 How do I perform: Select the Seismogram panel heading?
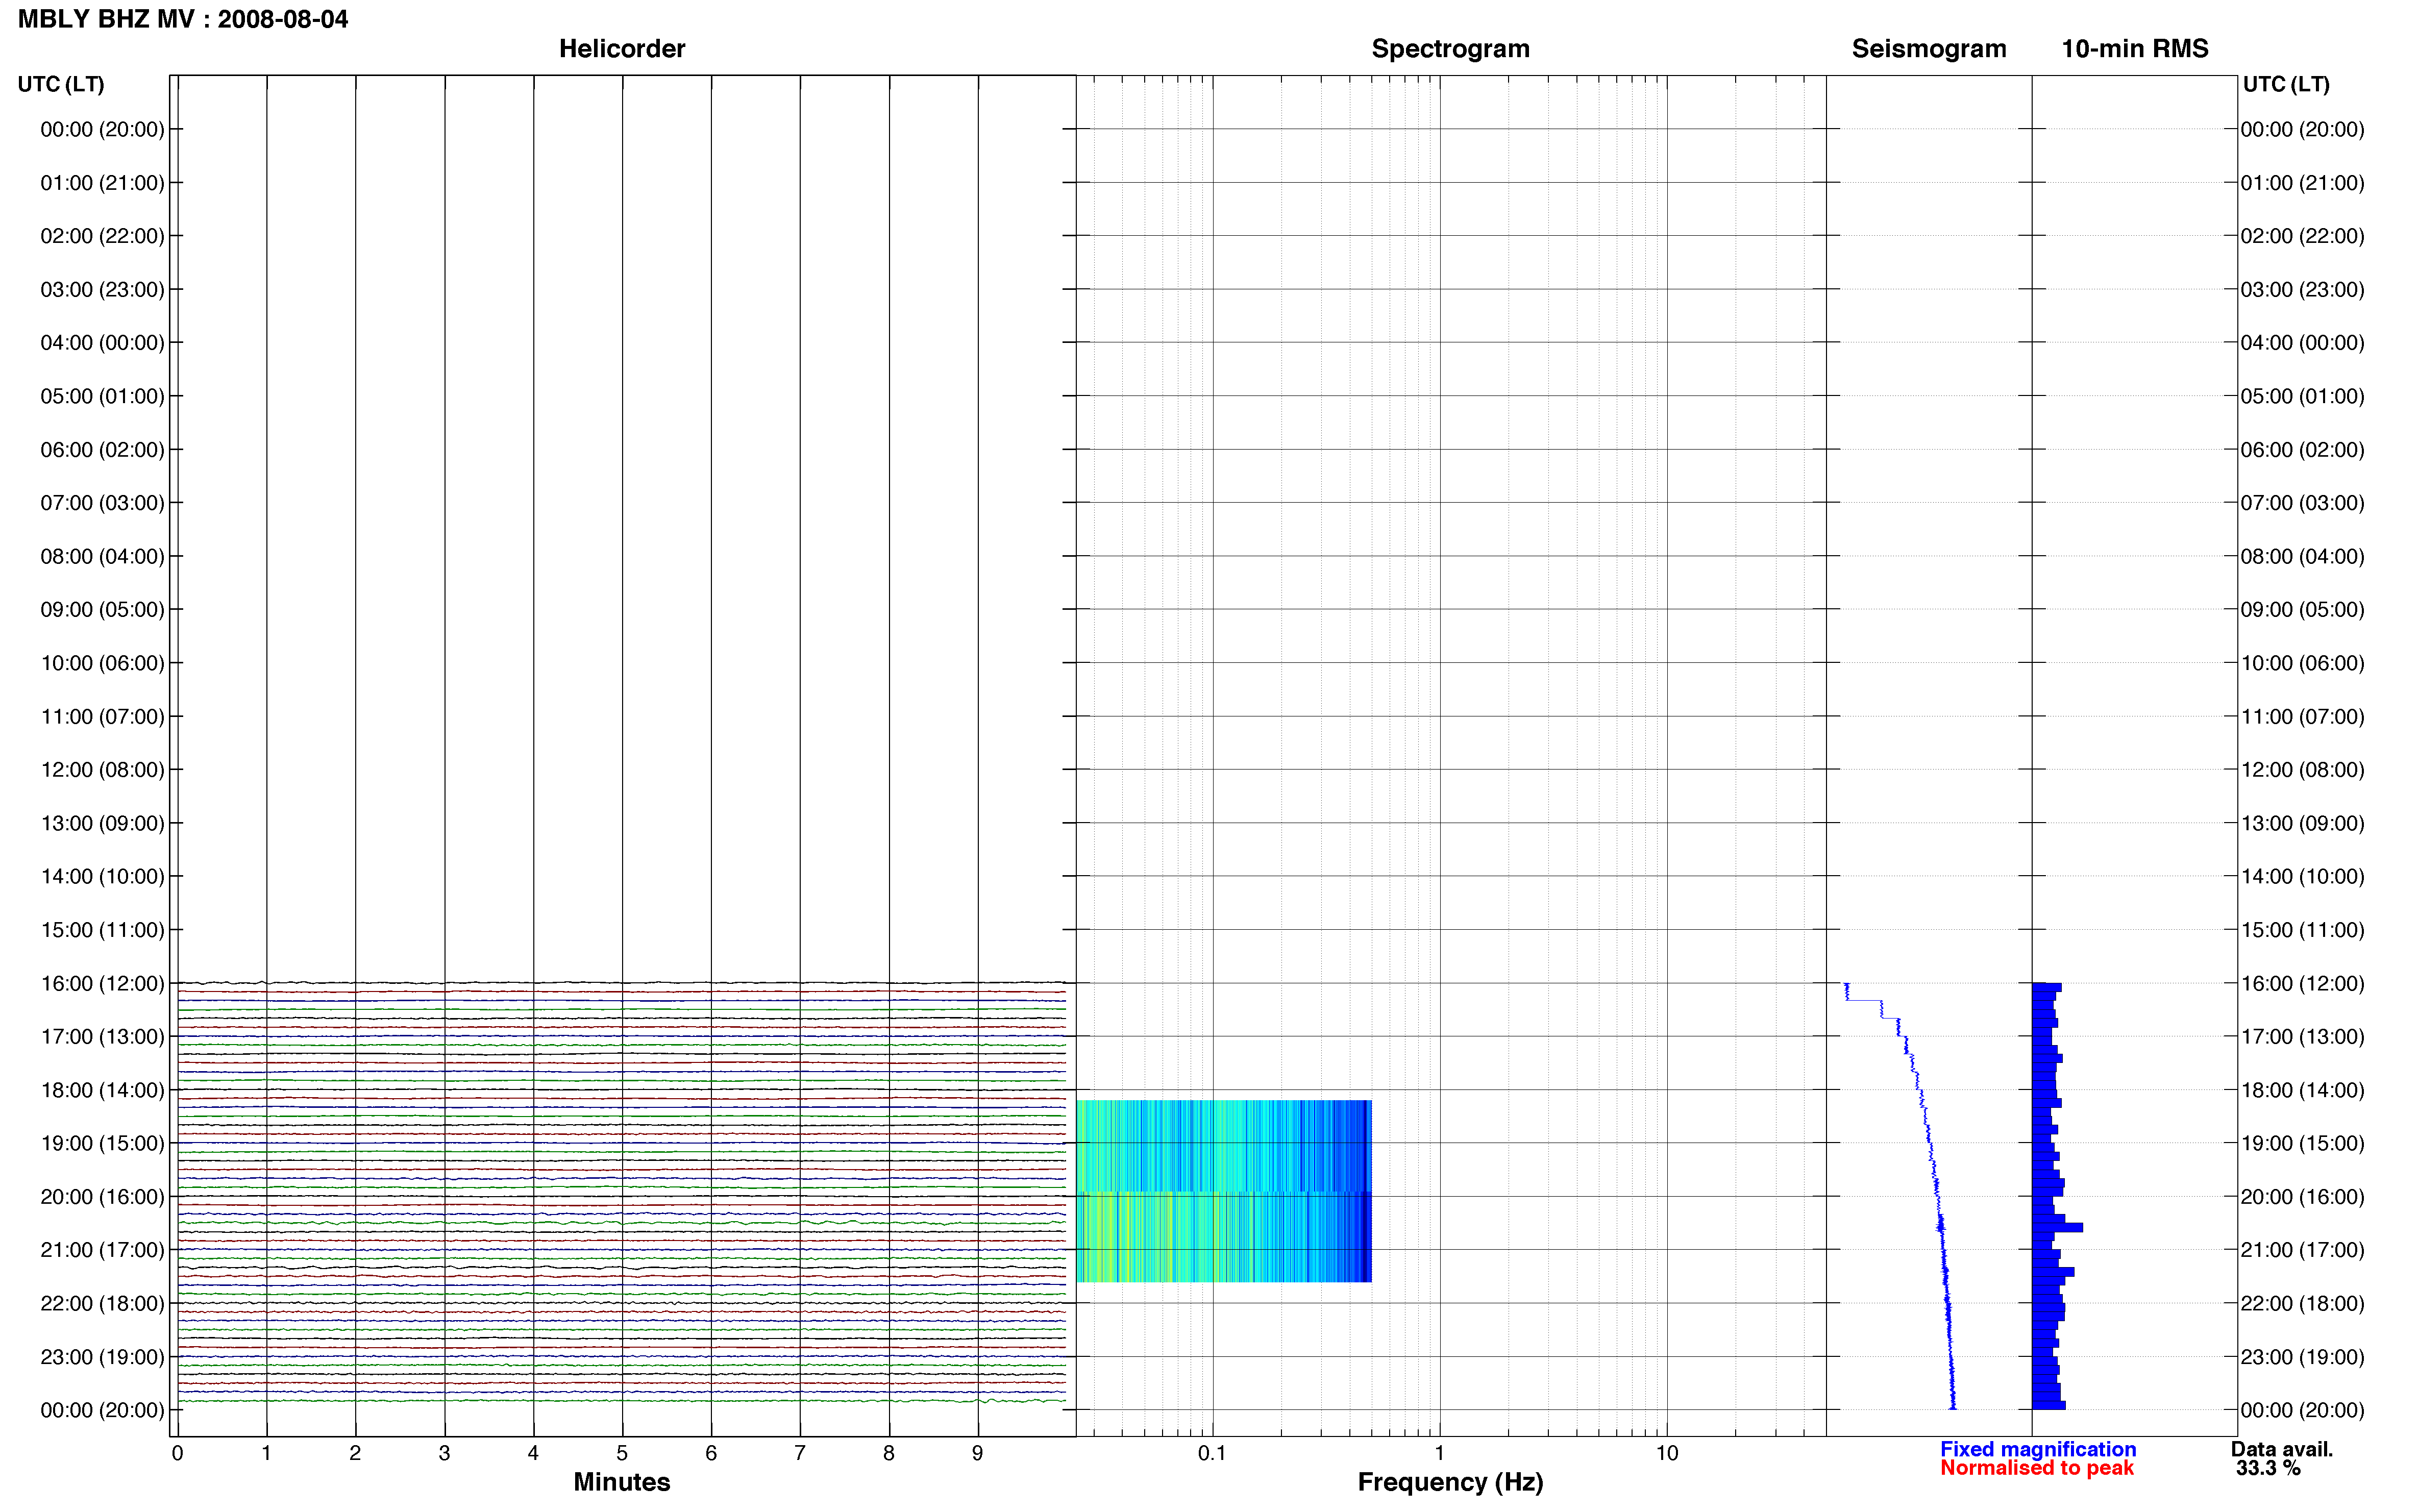(x=1929, y=49)
